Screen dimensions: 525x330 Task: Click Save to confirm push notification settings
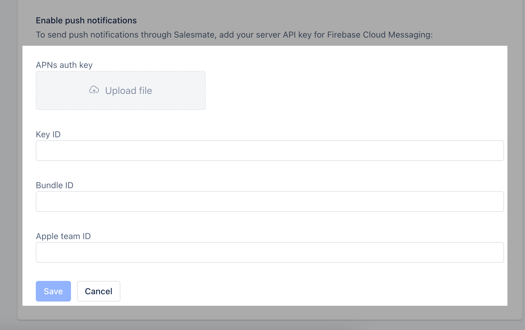point(53,291)
